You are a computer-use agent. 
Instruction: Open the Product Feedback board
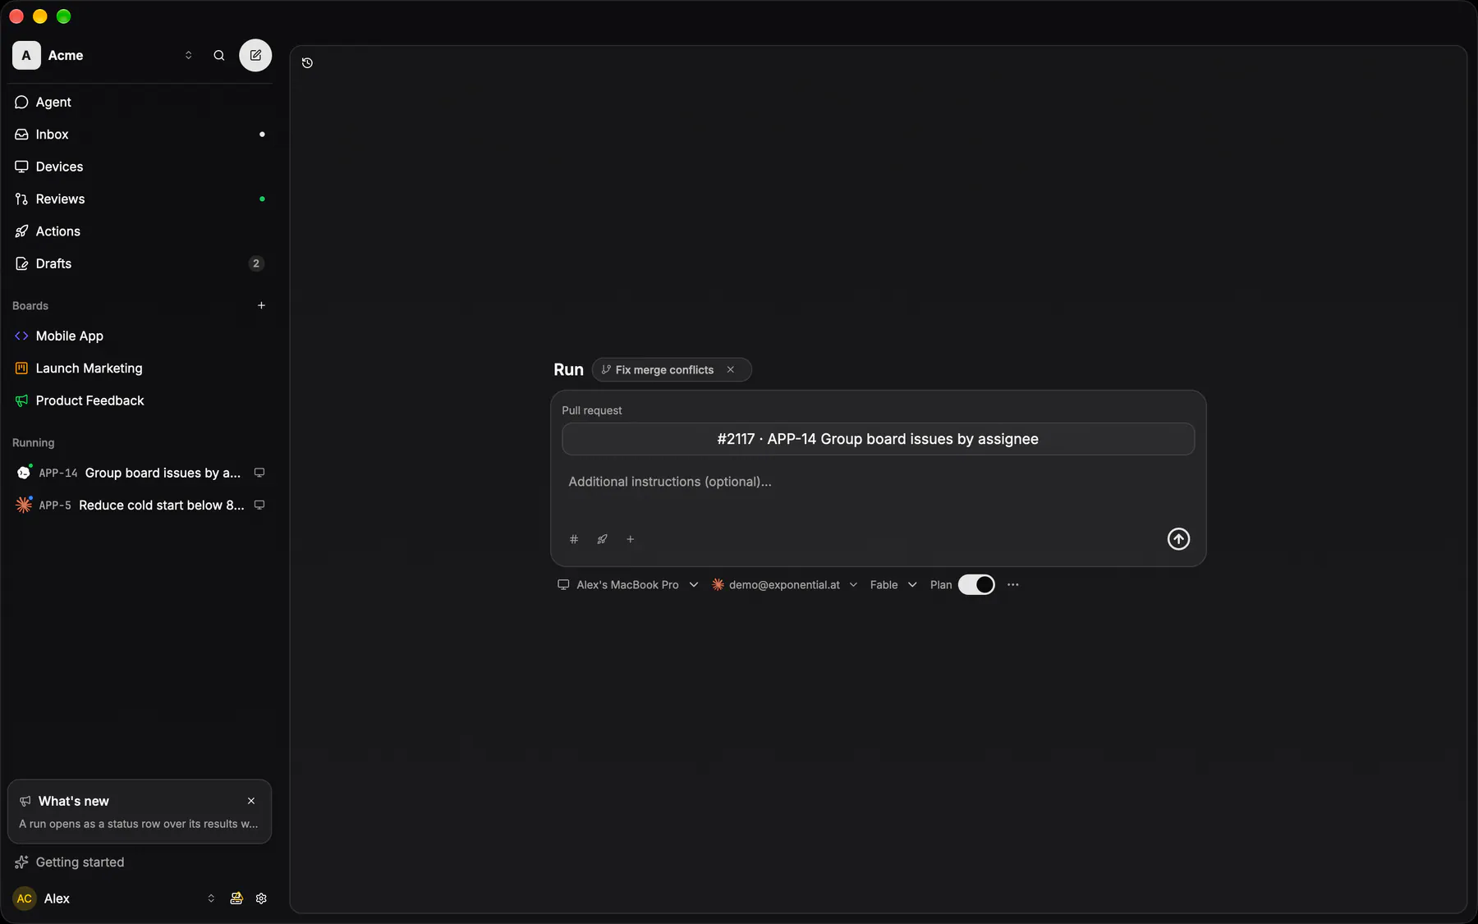point(140,400)
